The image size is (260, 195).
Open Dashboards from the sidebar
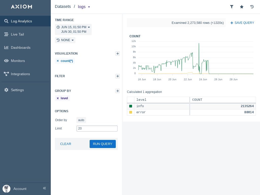coord(21,47)
